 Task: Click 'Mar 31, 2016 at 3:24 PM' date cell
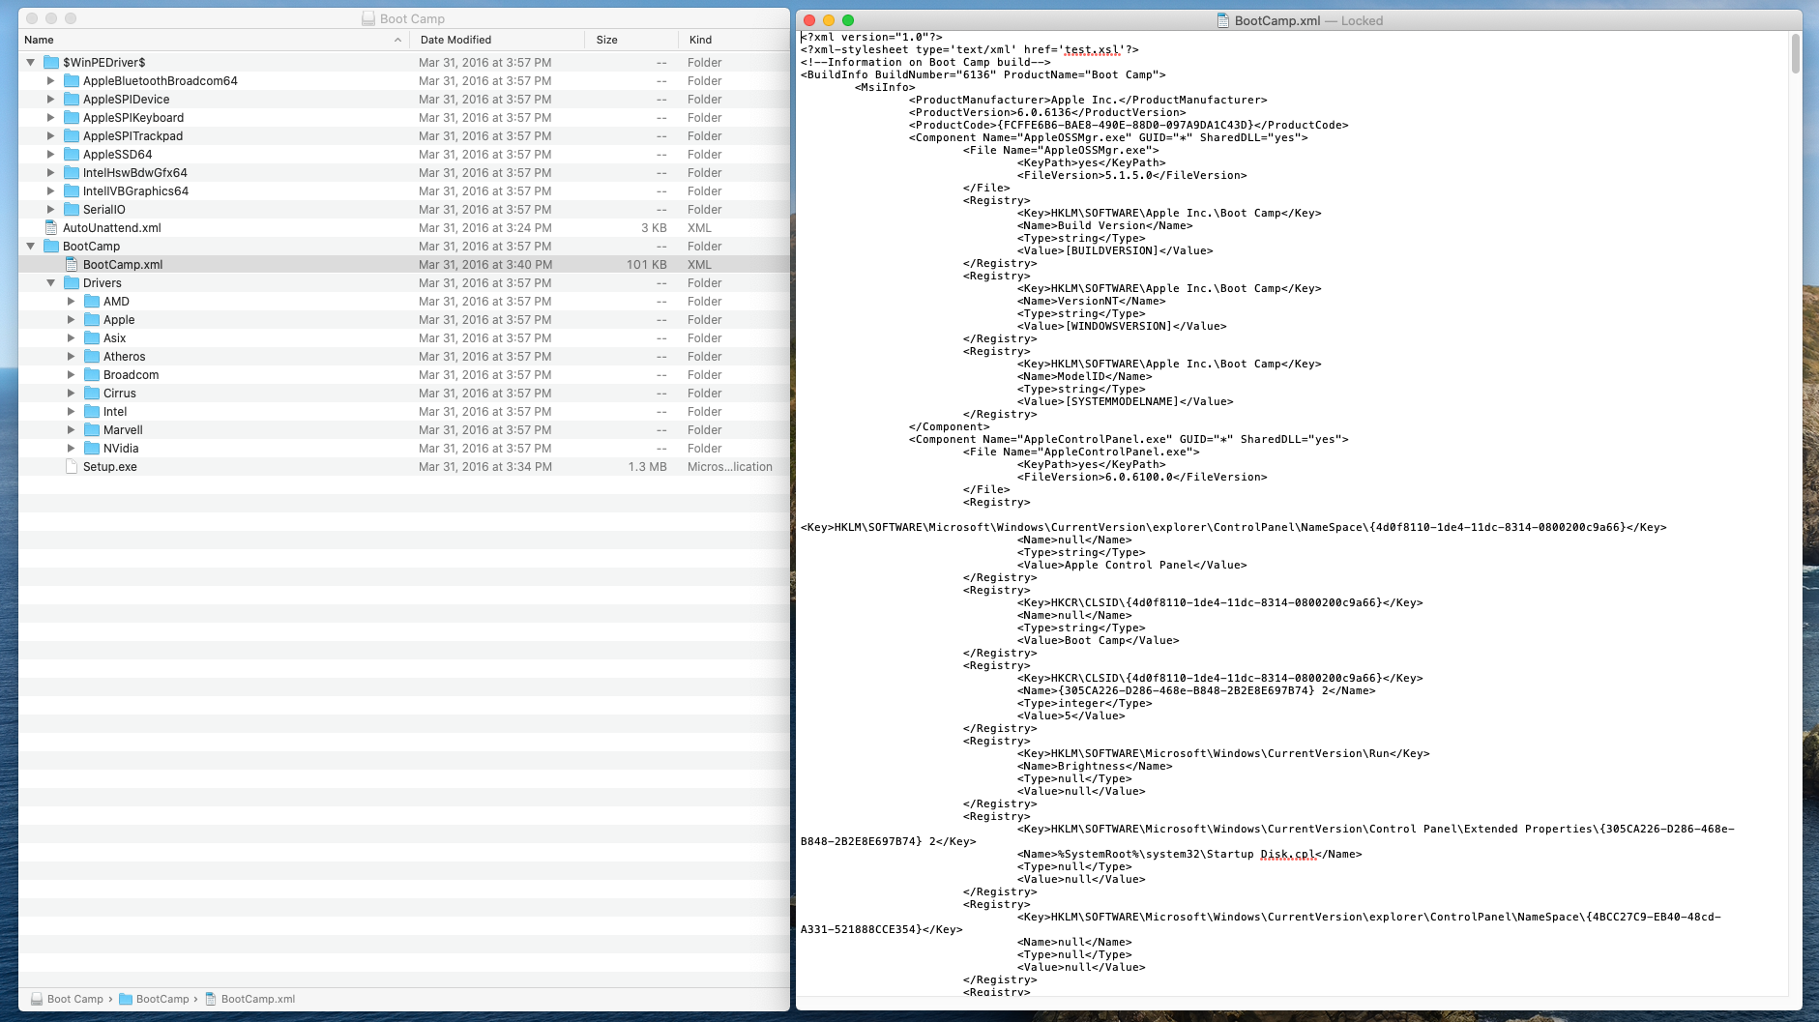coord(485,228)
